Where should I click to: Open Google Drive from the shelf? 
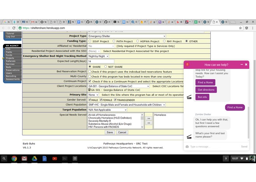34,158
